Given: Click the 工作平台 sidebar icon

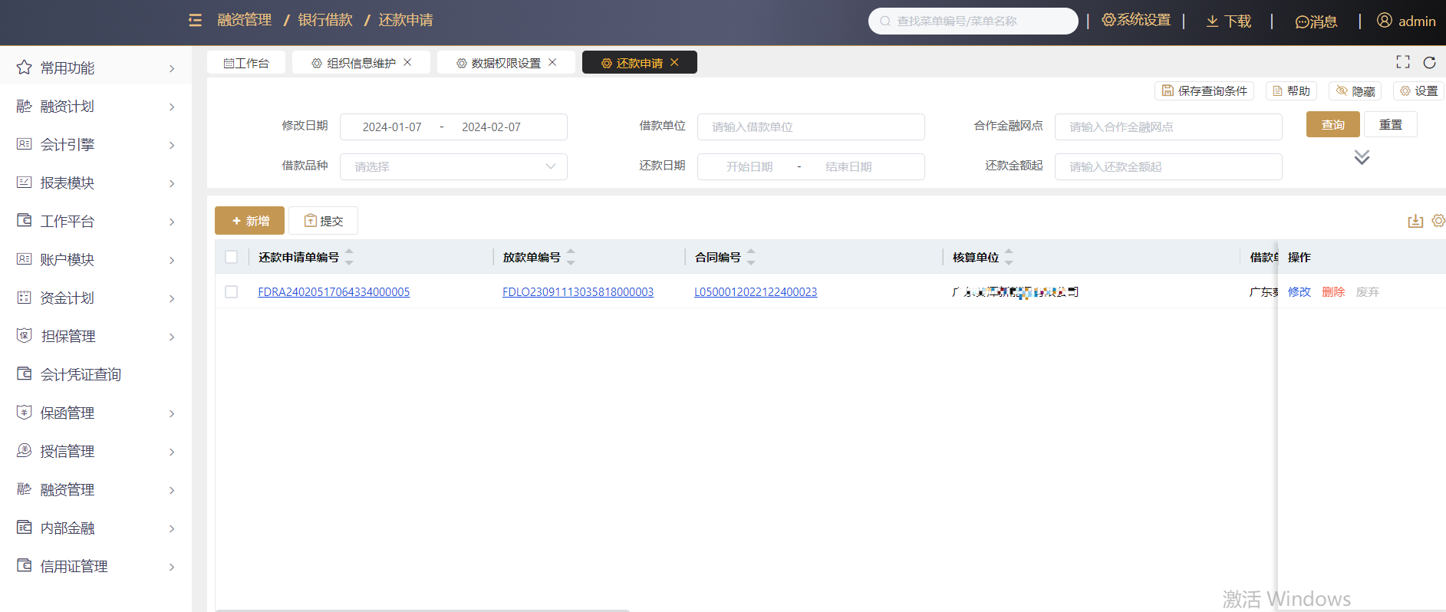Looking at the screenshot, I should 24,221.
